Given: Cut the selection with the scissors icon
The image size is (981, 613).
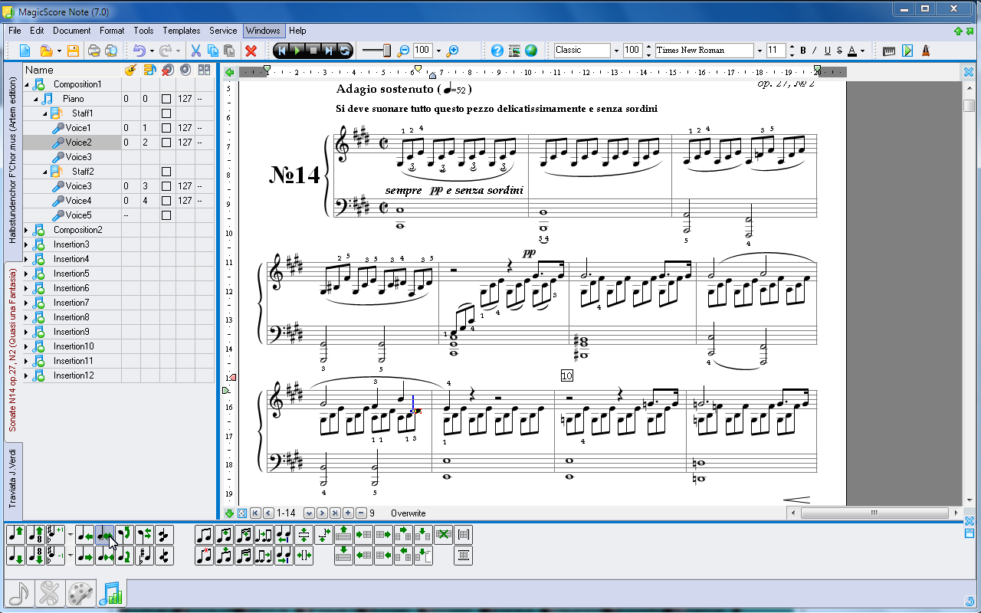Looking at the screenshot, I should (195, 51).
